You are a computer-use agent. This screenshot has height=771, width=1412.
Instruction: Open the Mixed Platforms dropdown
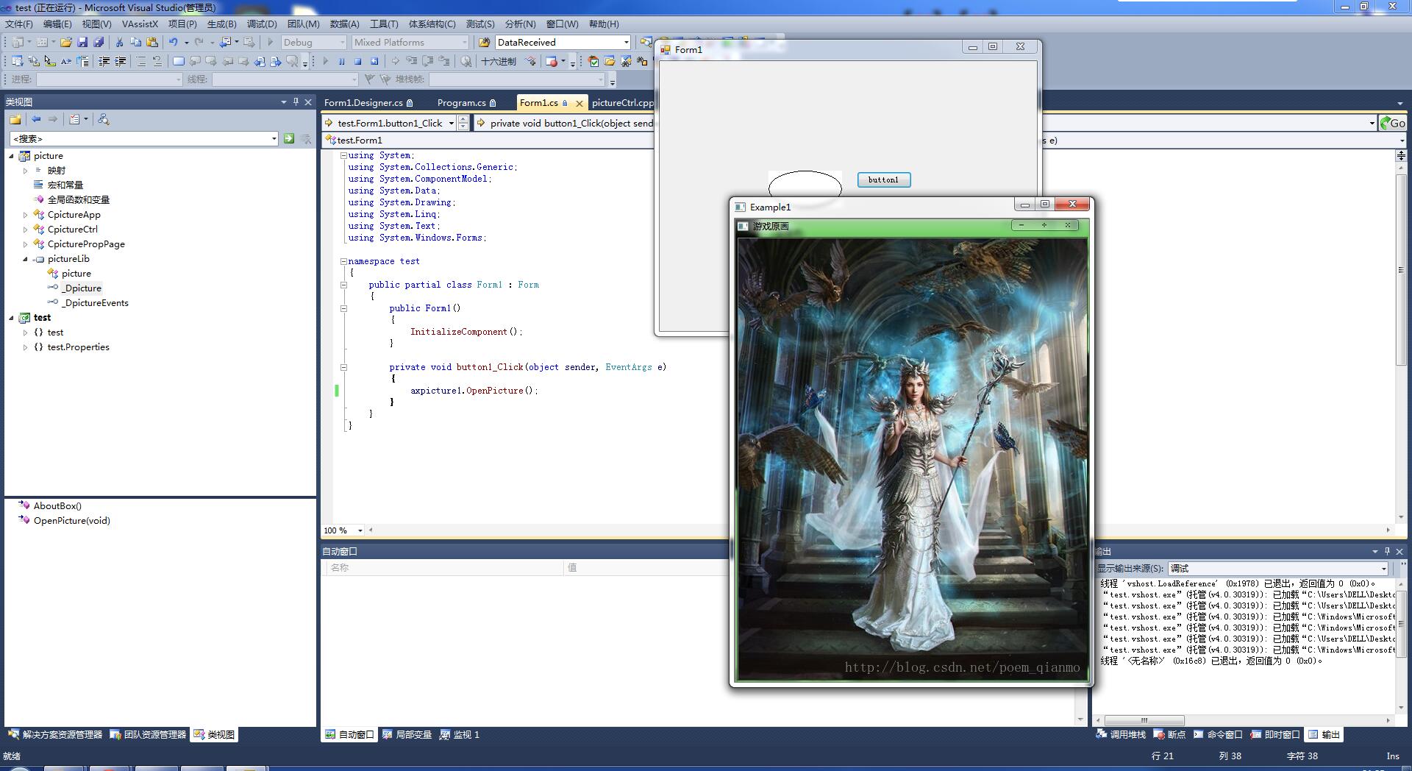(410, 43)
